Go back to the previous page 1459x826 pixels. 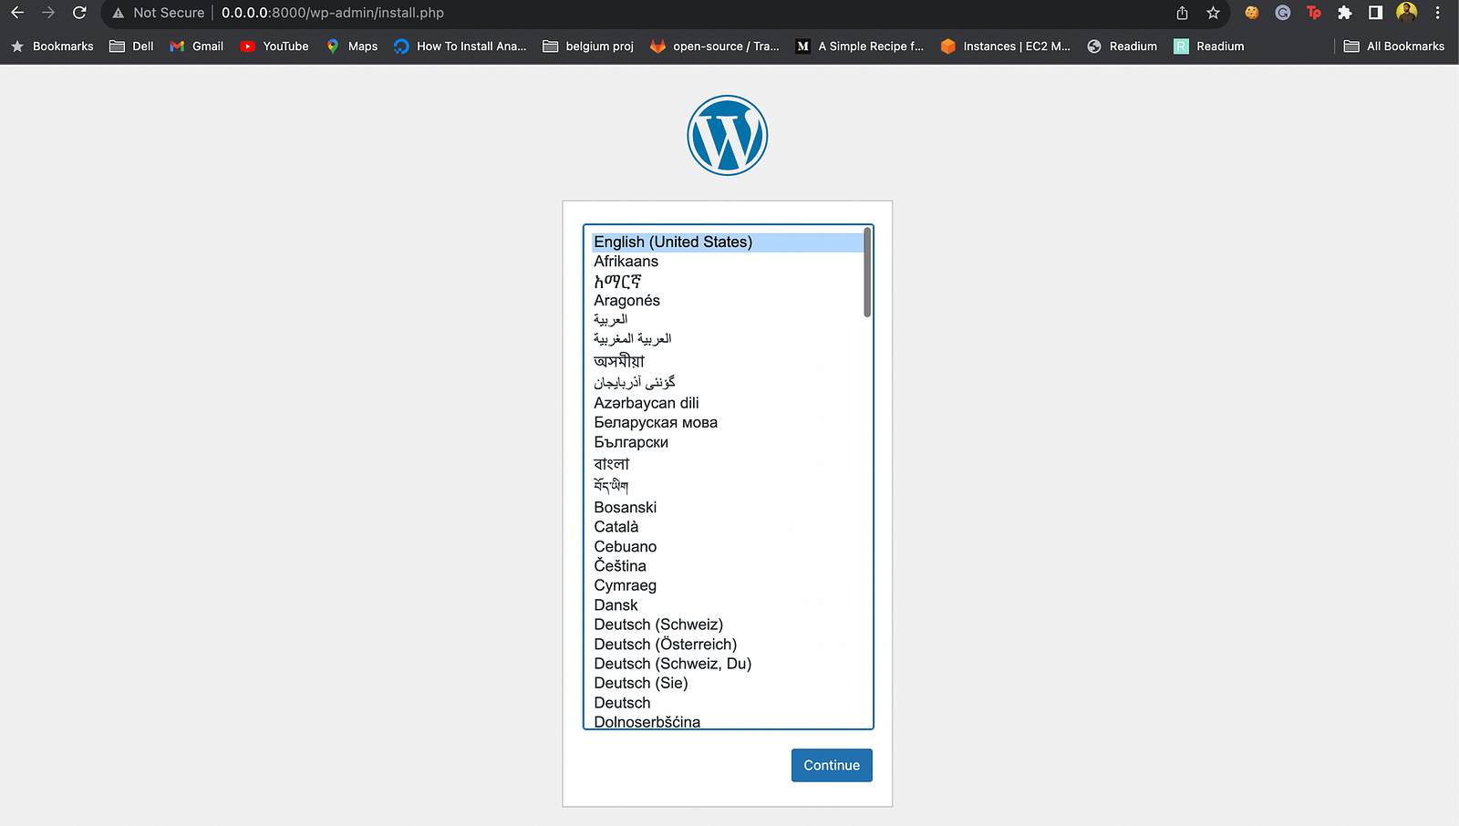17,13
